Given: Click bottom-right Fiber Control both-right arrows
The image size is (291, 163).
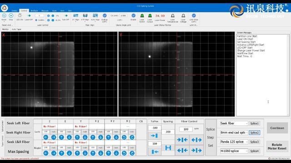Looking at the screenshot, I should (196, 150).
